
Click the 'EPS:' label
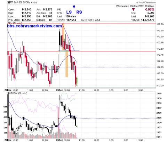coord(59,13)
